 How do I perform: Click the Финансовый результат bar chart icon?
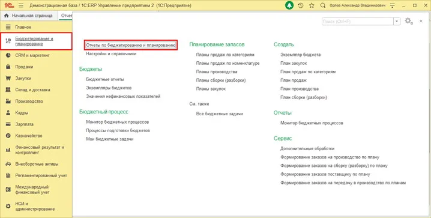pyautogui.click(x=8, y=150)
